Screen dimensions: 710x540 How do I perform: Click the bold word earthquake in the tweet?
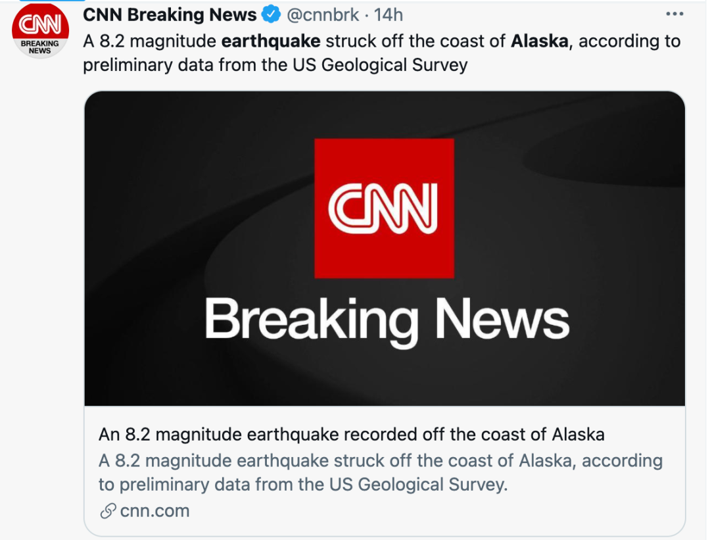coord(271,41)
